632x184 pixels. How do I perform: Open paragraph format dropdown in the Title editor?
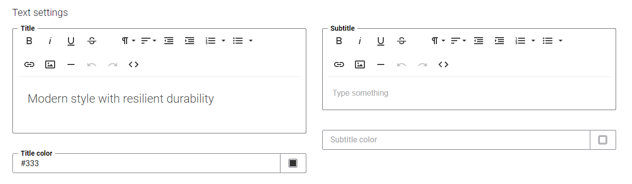129,41
